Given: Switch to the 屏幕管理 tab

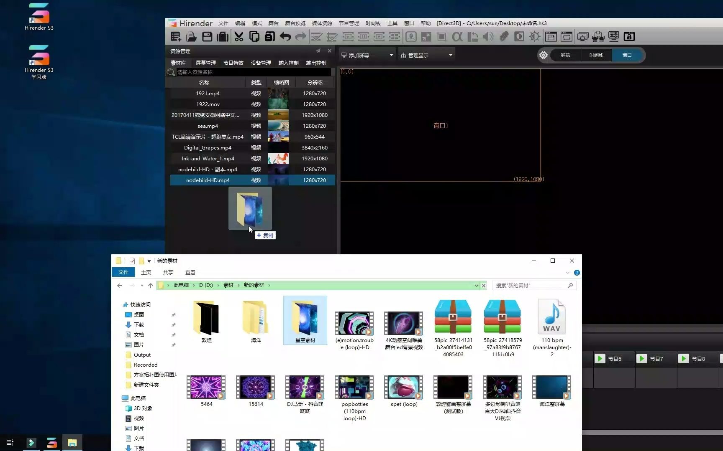Looking at the screenshot, I should (205, 63).
